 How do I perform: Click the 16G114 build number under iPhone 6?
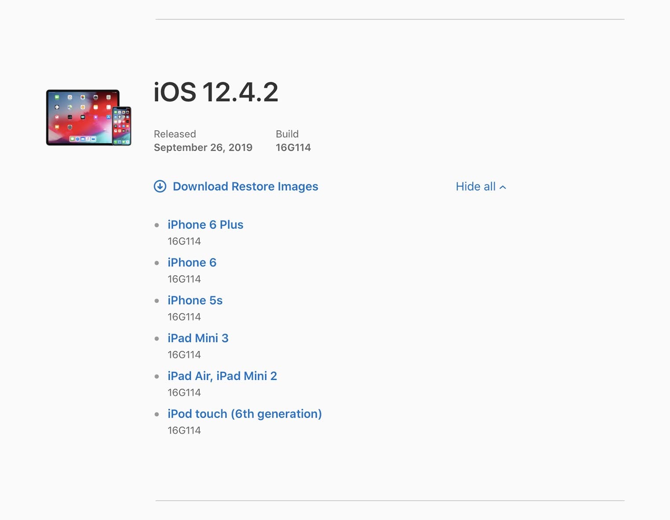click(x=184, y=279)
